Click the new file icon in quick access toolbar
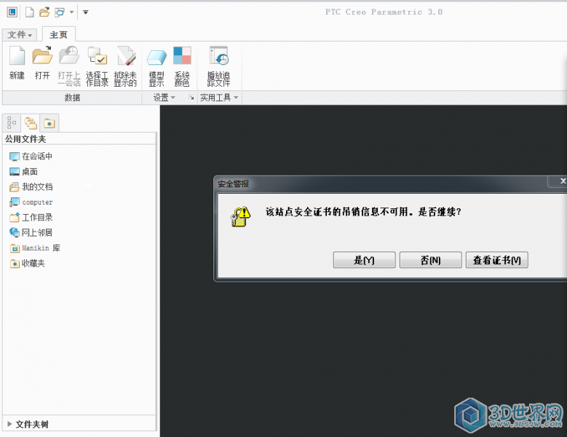This screenshot has height=437, width=567. click(30, 12)
